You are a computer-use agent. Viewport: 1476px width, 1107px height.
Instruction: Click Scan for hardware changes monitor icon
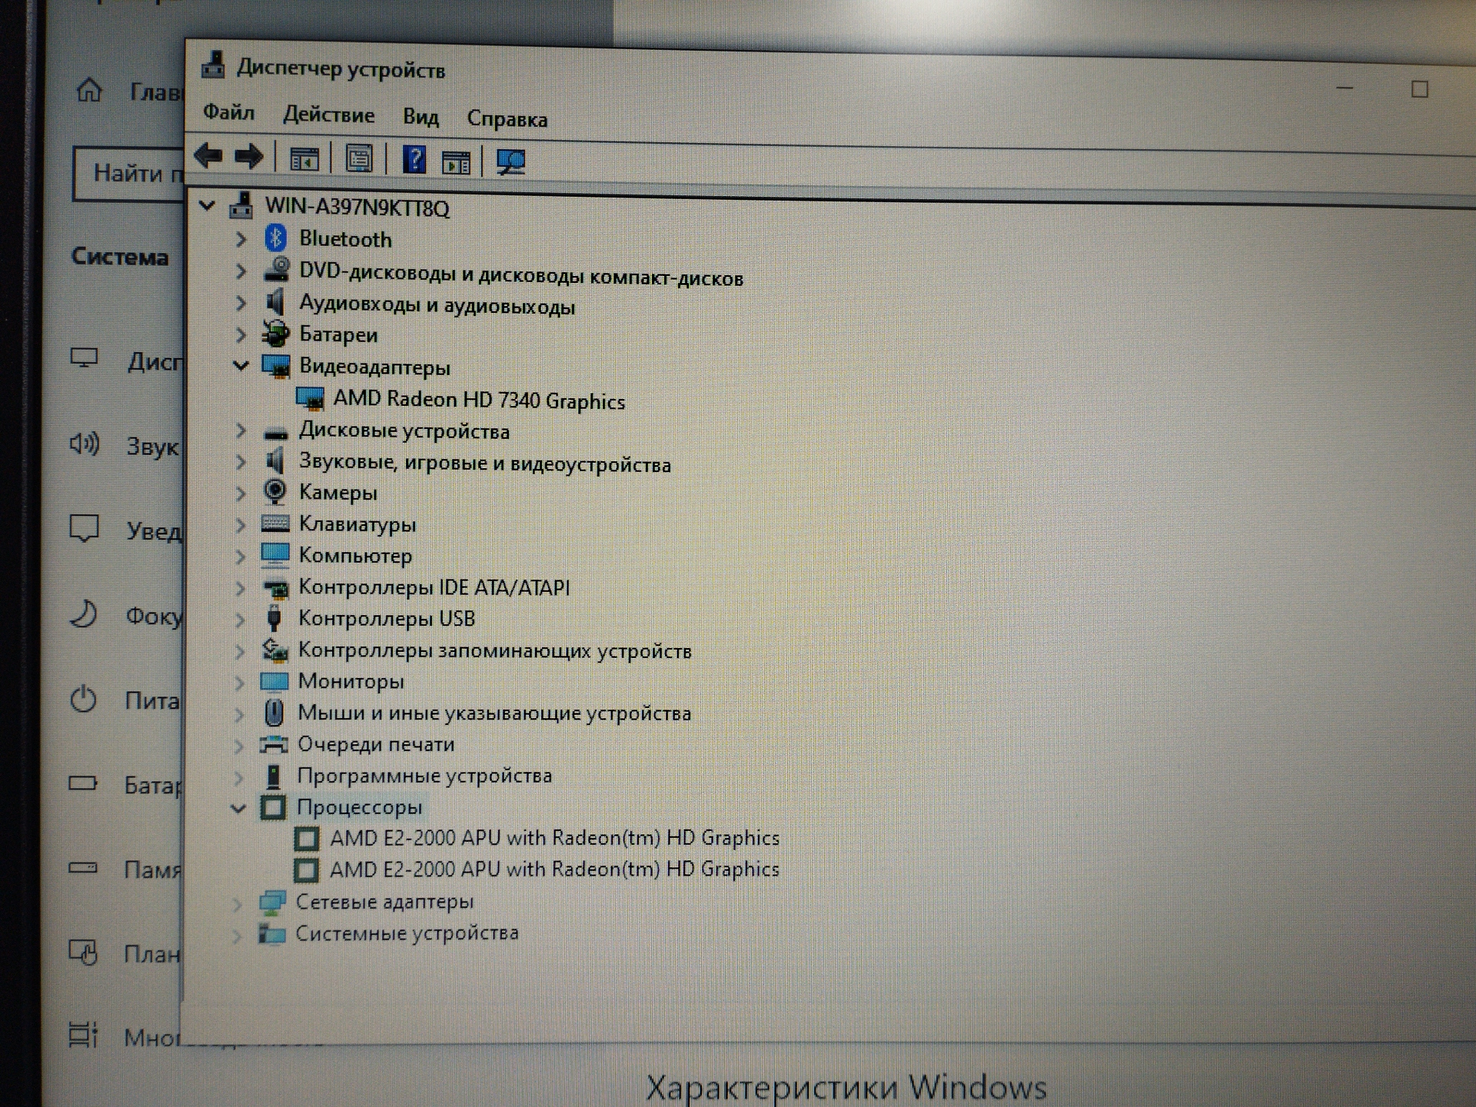point(510,162)
